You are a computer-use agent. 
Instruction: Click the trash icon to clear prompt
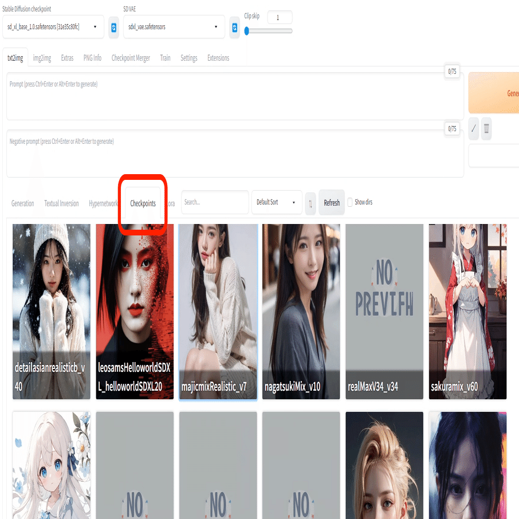486,128
